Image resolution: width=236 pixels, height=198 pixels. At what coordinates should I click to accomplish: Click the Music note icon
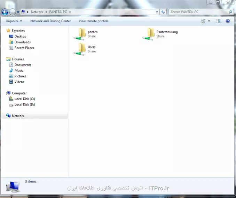pyautogui.click(x=11, y=70)
